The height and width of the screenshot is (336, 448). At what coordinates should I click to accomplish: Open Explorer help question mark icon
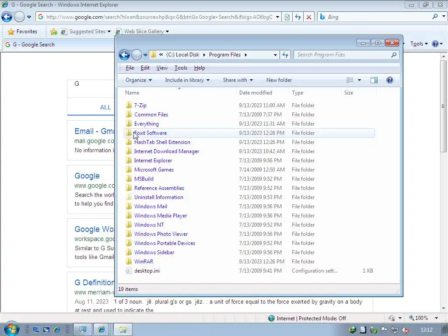pyautogui.click(x=389, y=80)
